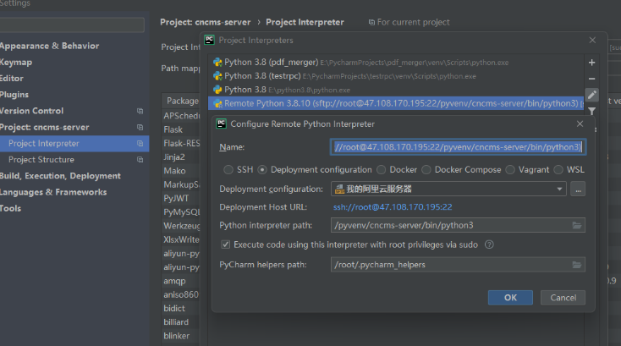This screenshot has width=621, height=346.
Task: Open deployment settings via ellipsis button
Action: tap(578, 189)
